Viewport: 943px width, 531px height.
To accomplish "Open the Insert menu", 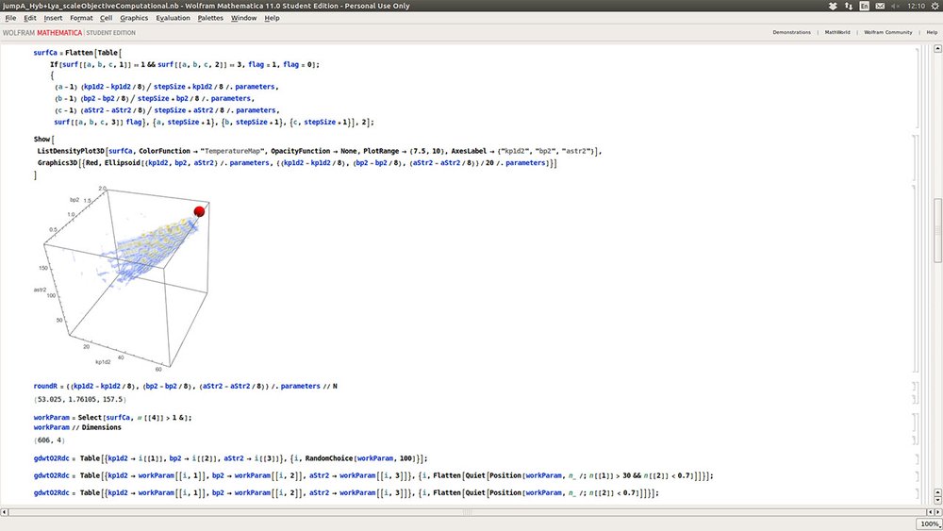I will click(53, 18).
